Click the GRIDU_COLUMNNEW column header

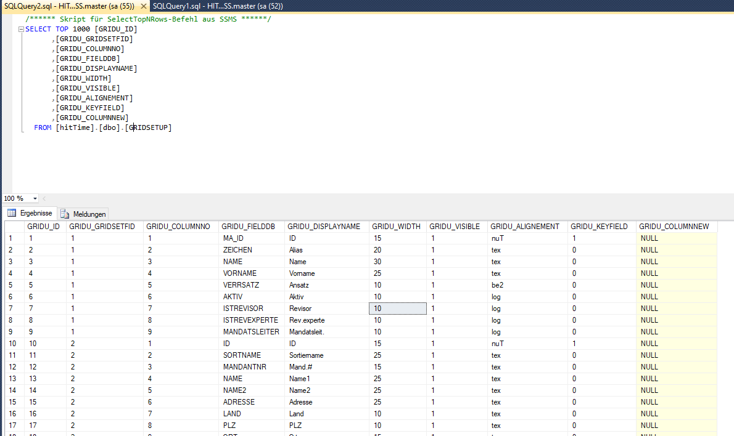[674, 227]
